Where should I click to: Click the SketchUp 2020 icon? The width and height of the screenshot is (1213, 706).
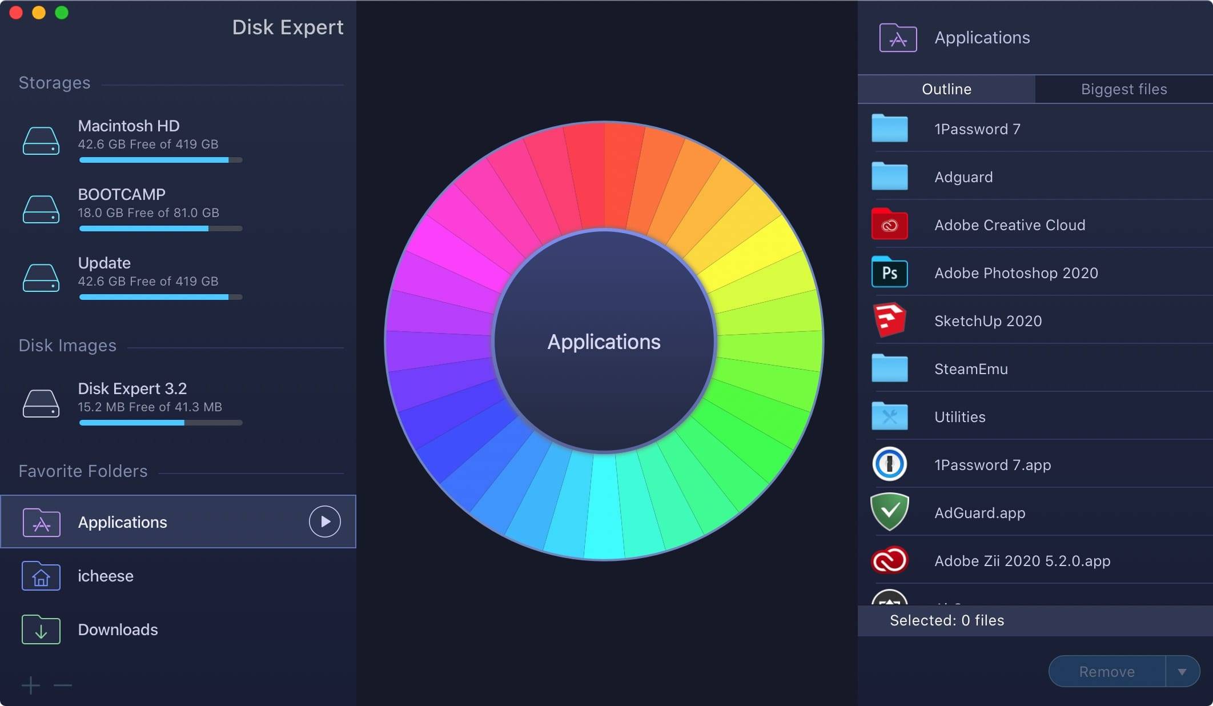pos(889,320)
